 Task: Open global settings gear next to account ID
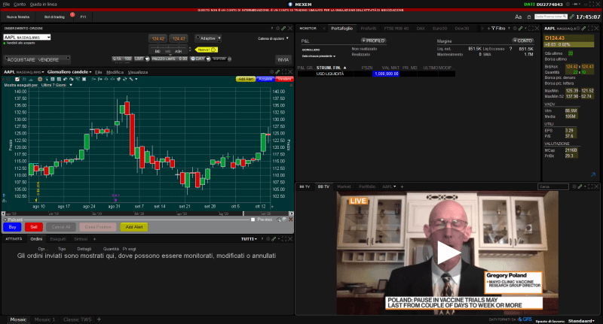pyautogui.click(x=568, y=5)
